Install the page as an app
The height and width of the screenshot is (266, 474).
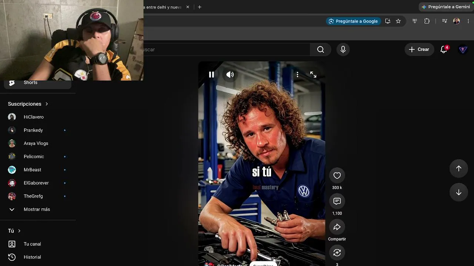388,21
